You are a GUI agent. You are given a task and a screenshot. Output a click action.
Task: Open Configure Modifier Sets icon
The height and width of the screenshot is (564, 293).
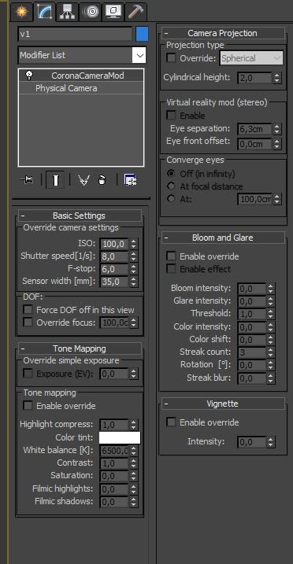coord(130,180)
